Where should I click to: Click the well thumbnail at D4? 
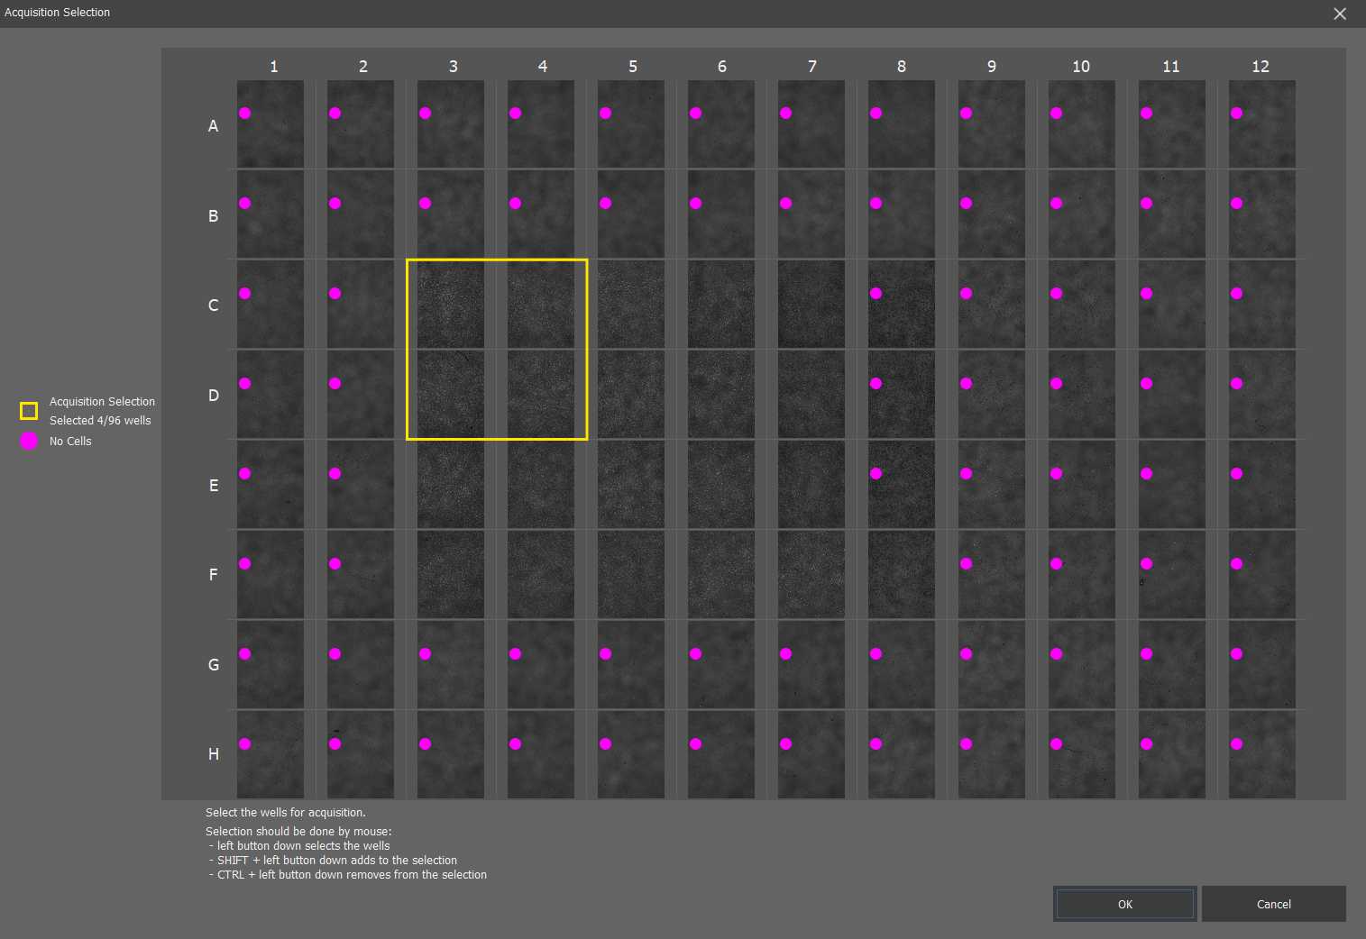541,394
